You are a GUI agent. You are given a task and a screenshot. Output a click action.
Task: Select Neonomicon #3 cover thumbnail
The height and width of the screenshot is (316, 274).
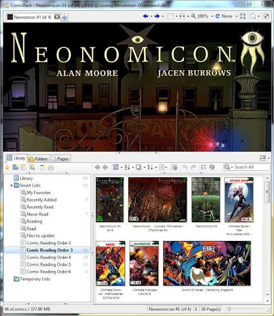[x=206, y=199]
